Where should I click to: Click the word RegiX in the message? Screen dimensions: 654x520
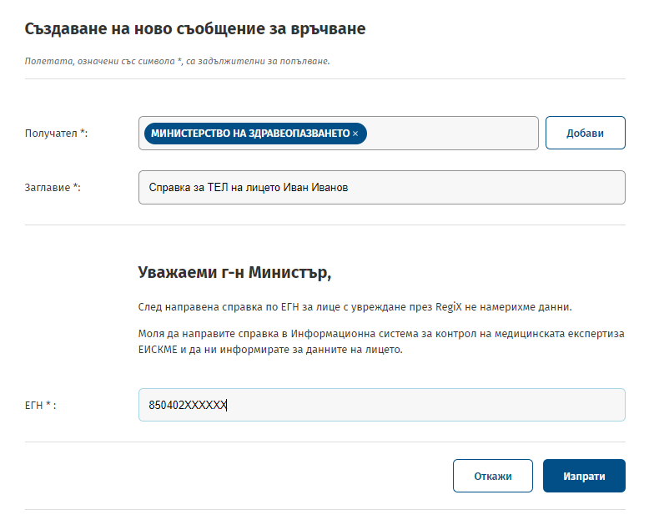(449, 307)
